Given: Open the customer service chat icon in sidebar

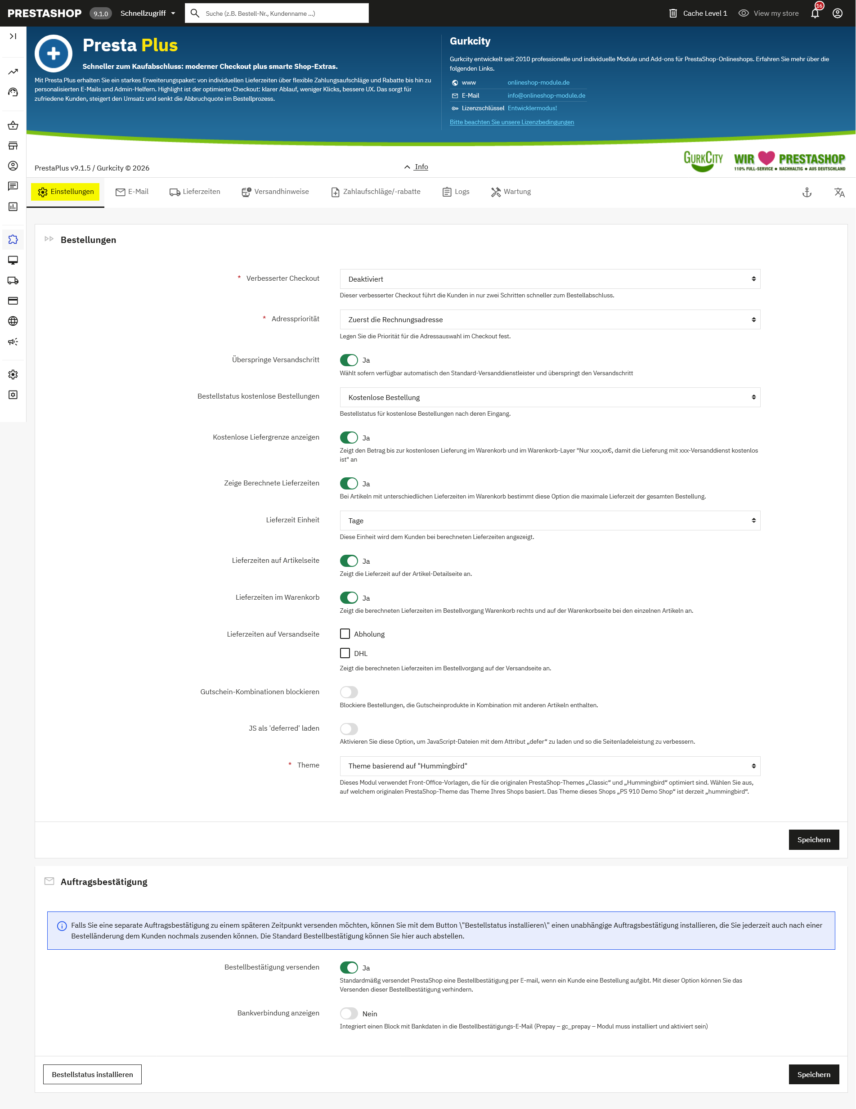Looking at the screenshot, I should (x=13, y=186).
